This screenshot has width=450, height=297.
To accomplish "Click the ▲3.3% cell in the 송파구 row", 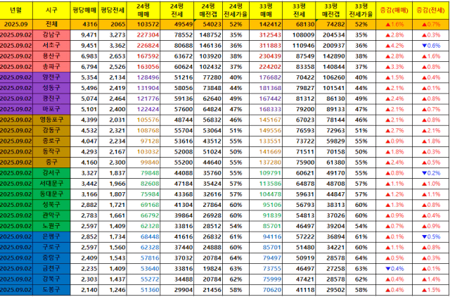I will coord(394,67).
